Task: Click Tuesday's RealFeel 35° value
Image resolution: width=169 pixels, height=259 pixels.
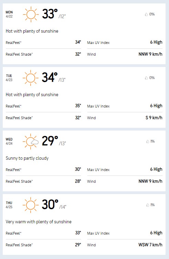Action: [78, 106]
